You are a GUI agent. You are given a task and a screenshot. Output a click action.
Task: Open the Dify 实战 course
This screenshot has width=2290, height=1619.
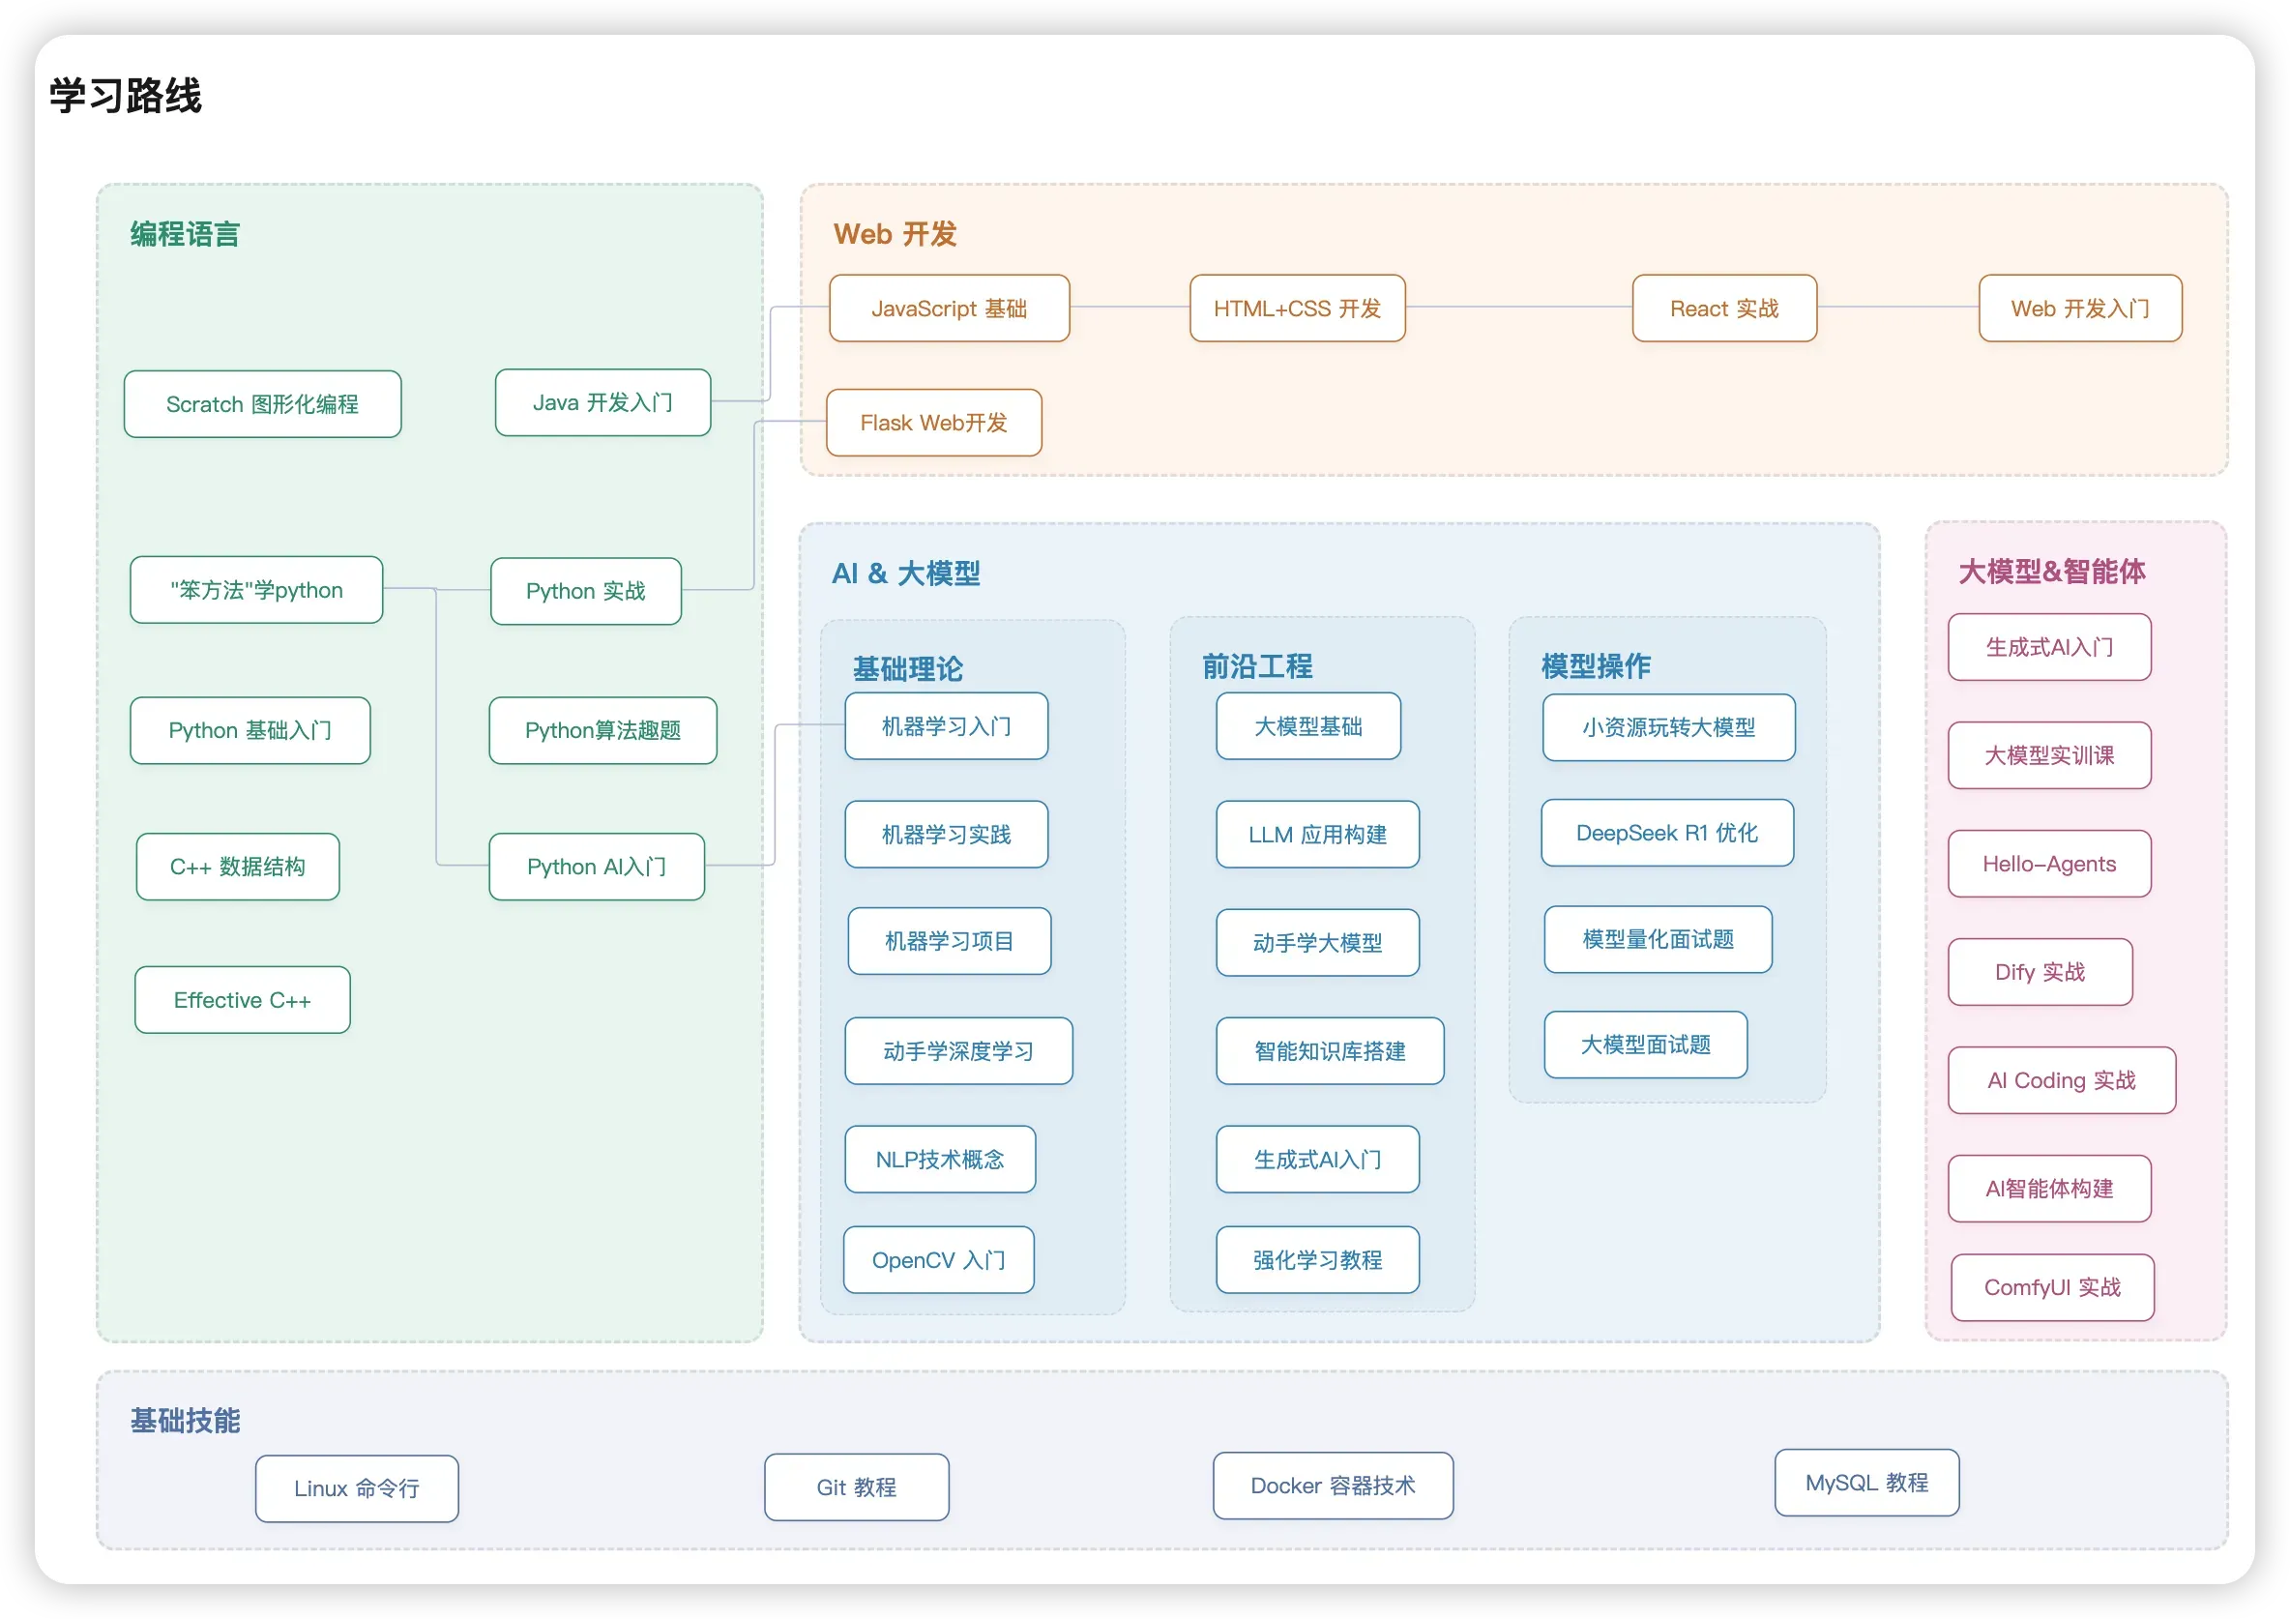click(x=2040, y=972)
